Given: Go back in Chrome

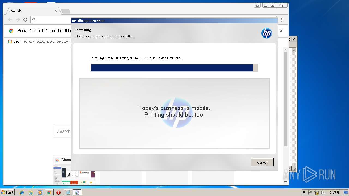Looking at the screenshot, I should click(10, 20).
